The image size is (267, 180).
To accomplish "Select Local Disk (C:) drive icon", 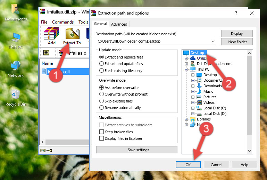I will [x=199, y=108].
